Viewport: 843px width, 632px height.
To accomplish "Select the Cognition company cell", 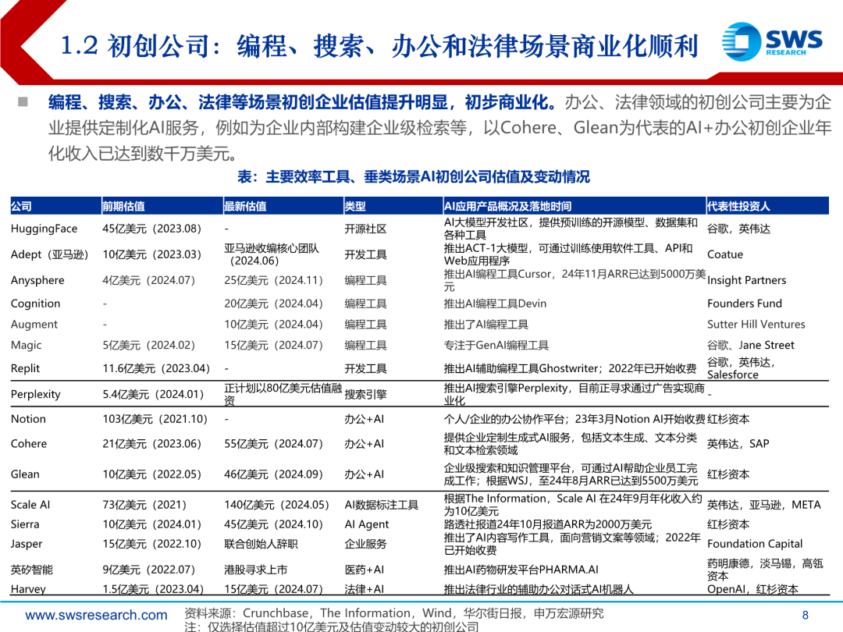I will click(x=35, y=304).
